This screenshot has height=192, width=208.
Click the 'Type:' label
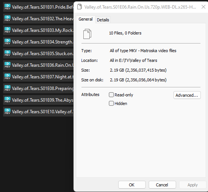(86, 51)
